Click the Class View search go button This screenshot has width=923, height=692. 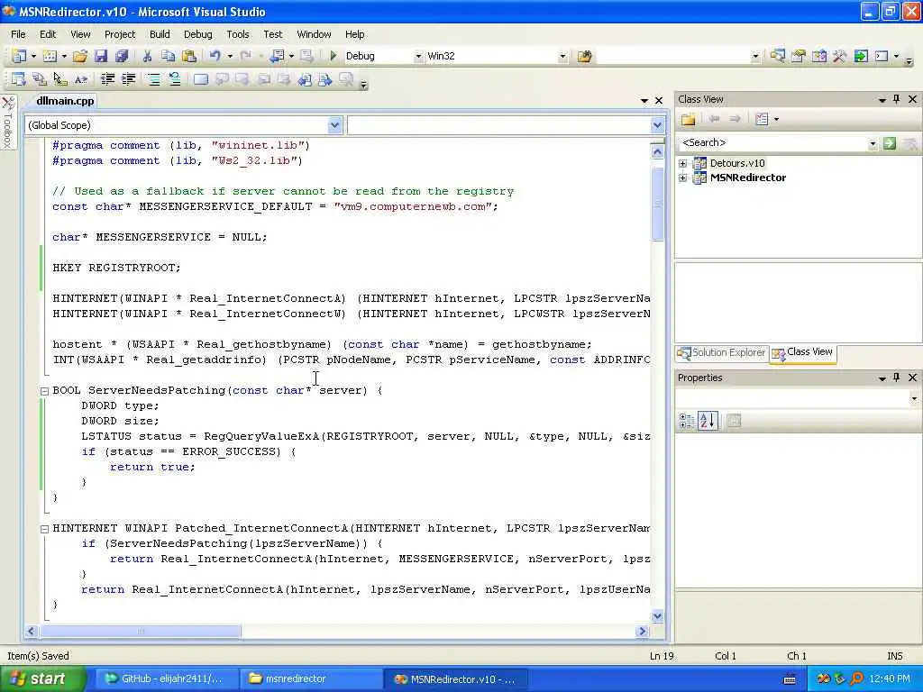[890, 143]
